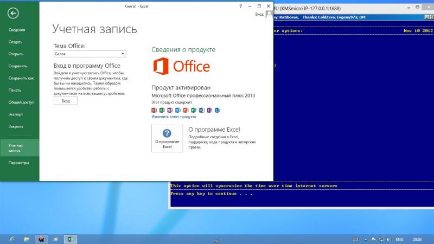Open the Action Center flag icon

[373, 239]
